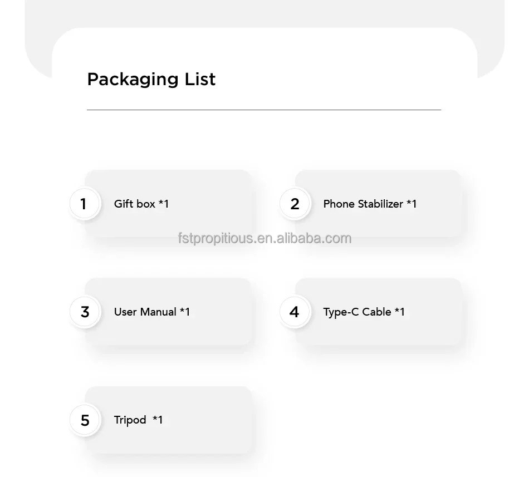Image resolution: width=529 pixels, height=477 pixels.
Task: Click the "Gift box *1" label
Action: [x=141, y=204]
